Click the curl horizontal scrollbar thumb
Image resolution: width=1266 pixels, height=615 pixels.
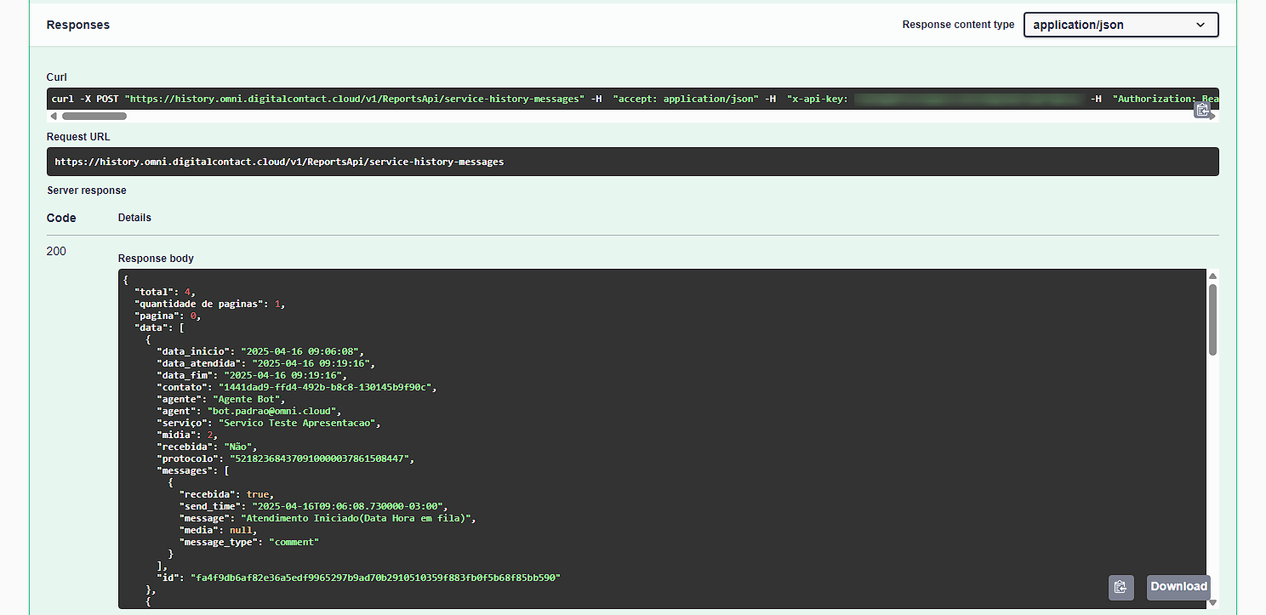pyautogui.click(x=94, y=116)
